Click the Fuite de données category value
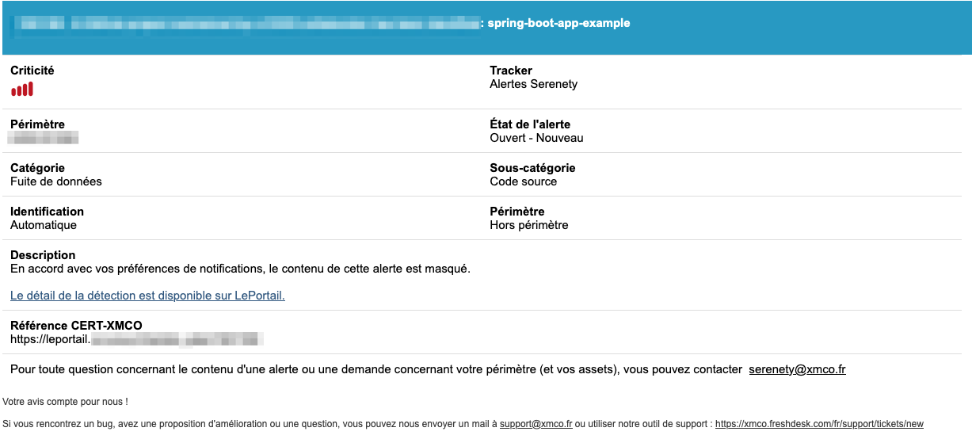The image size is (972, 439). pos(56,181)
